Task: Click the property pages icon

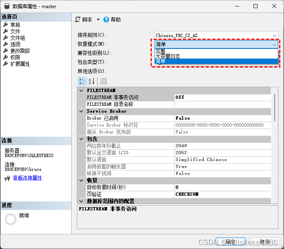Action: click(x=103, y=81)
